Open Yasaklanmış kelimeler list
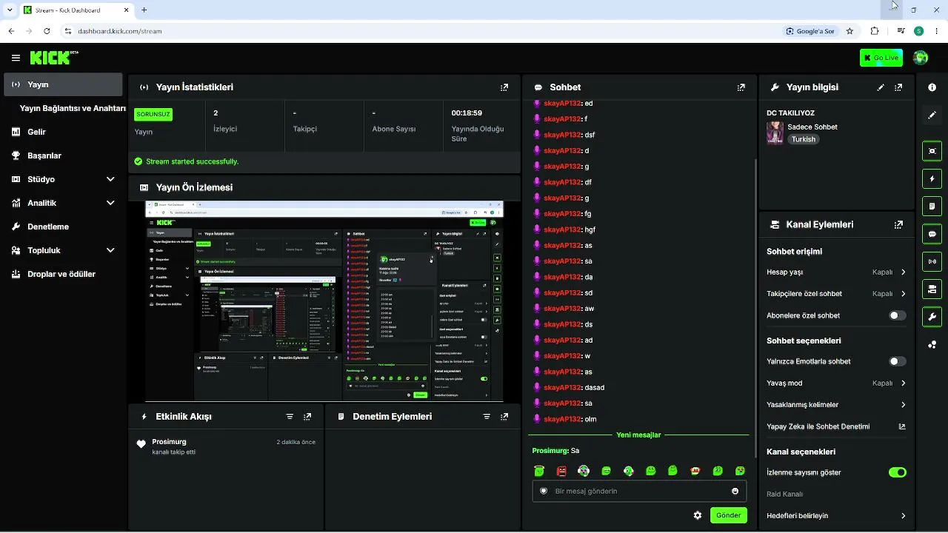 [836, 405]
